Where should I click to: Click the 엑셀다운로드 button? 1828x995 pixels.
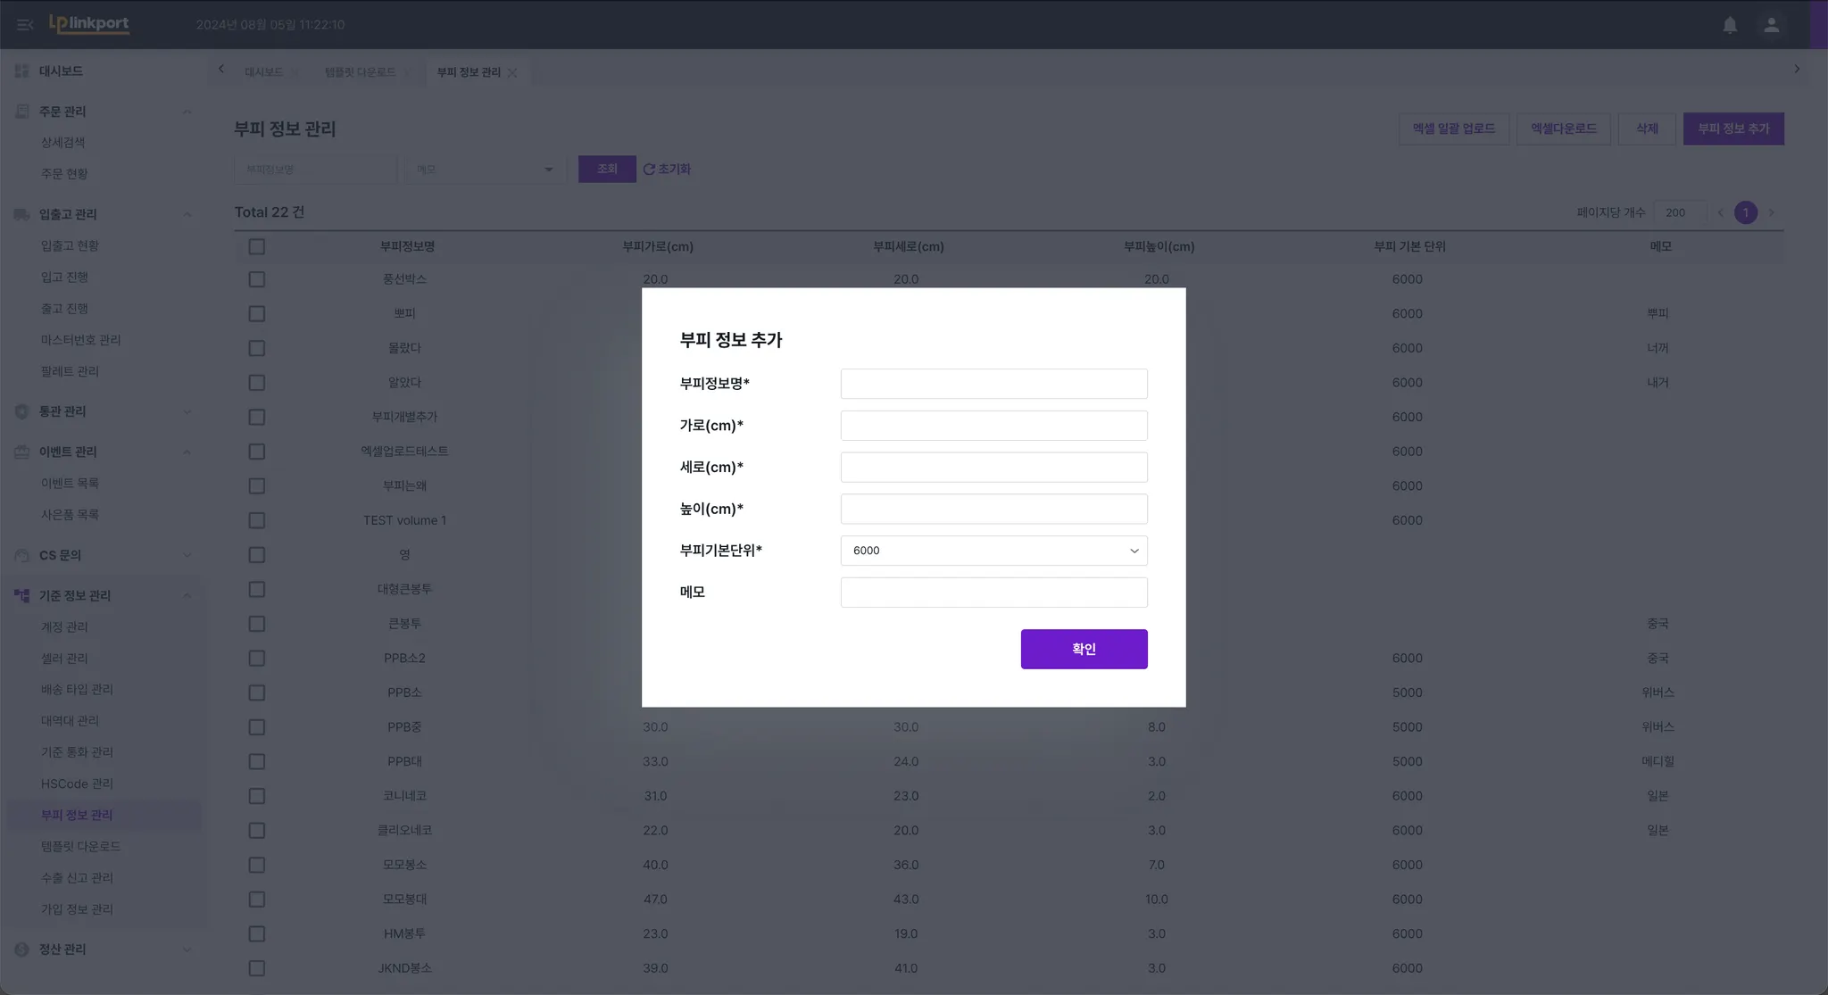click(x=1563, y=129)
